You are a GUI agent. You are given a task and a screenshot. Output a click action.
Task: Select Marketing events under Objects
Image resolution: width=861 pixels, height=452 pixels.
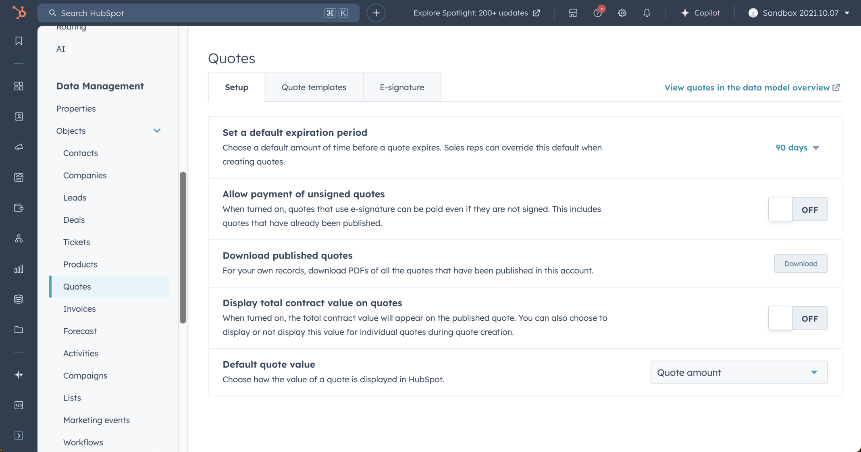97,420
